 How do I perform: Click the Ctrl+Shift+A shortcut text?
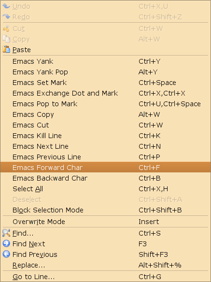[x=160, y=199]
